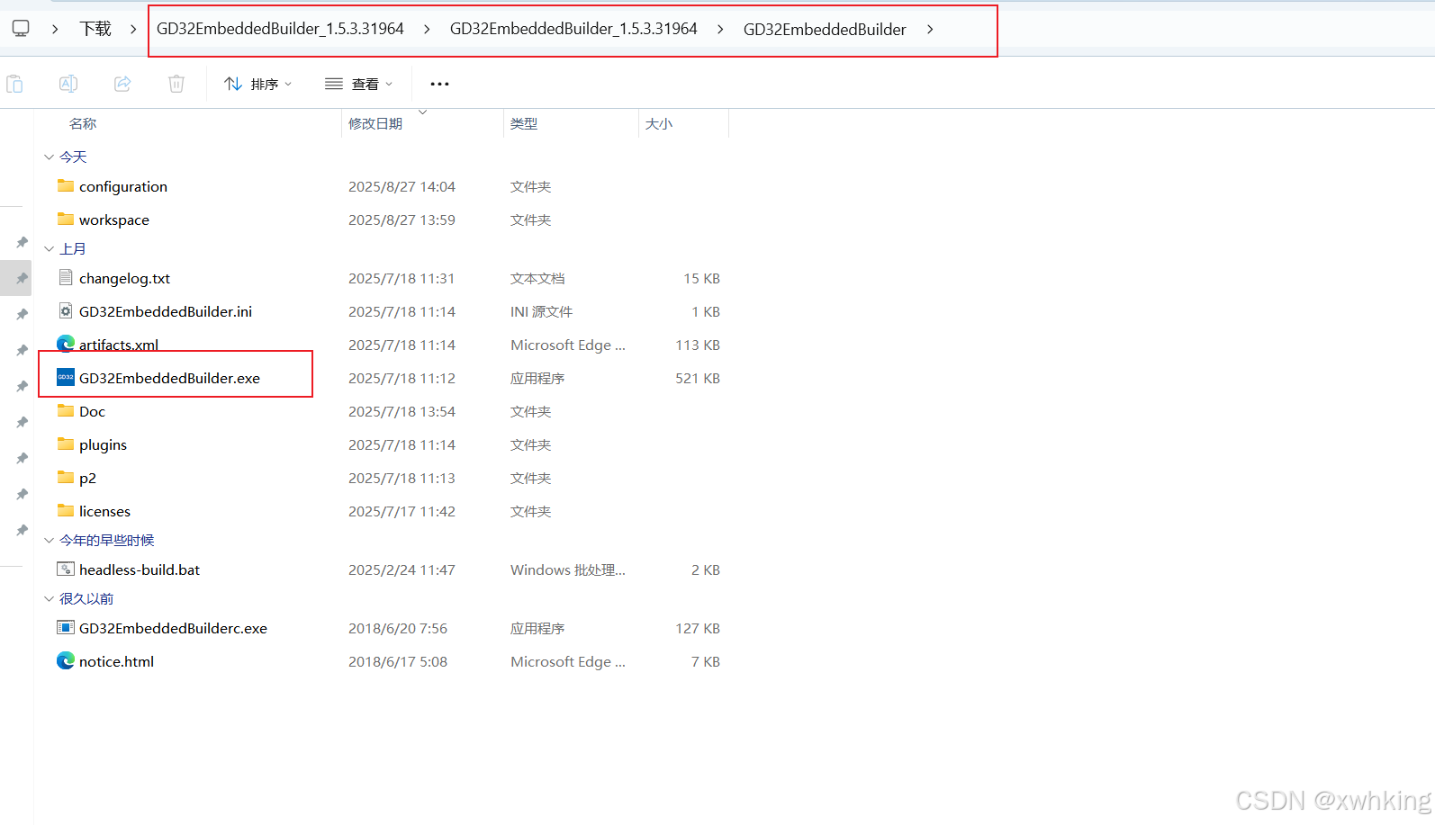Screen dimensions: 1435x825
Task: Collapse the 很久以前 group
Action: click(x=50, y=599)
